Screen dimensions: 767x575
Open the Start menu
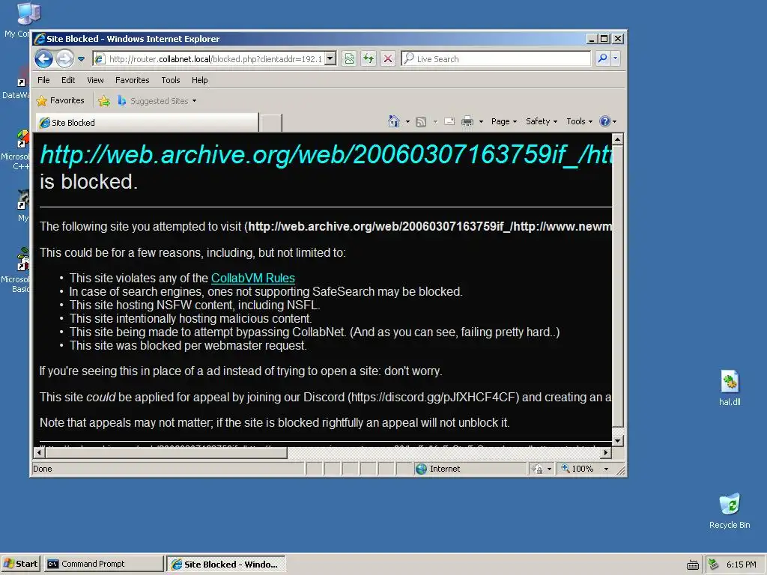pyautogui.click(x=21, y=564)
